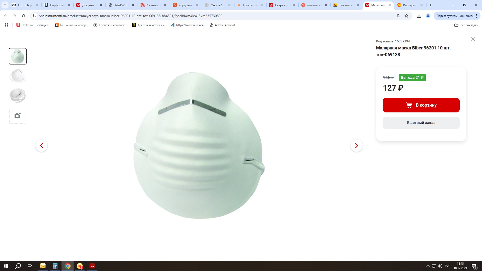Select the third mask thumbnail

[x=18, y=95]
